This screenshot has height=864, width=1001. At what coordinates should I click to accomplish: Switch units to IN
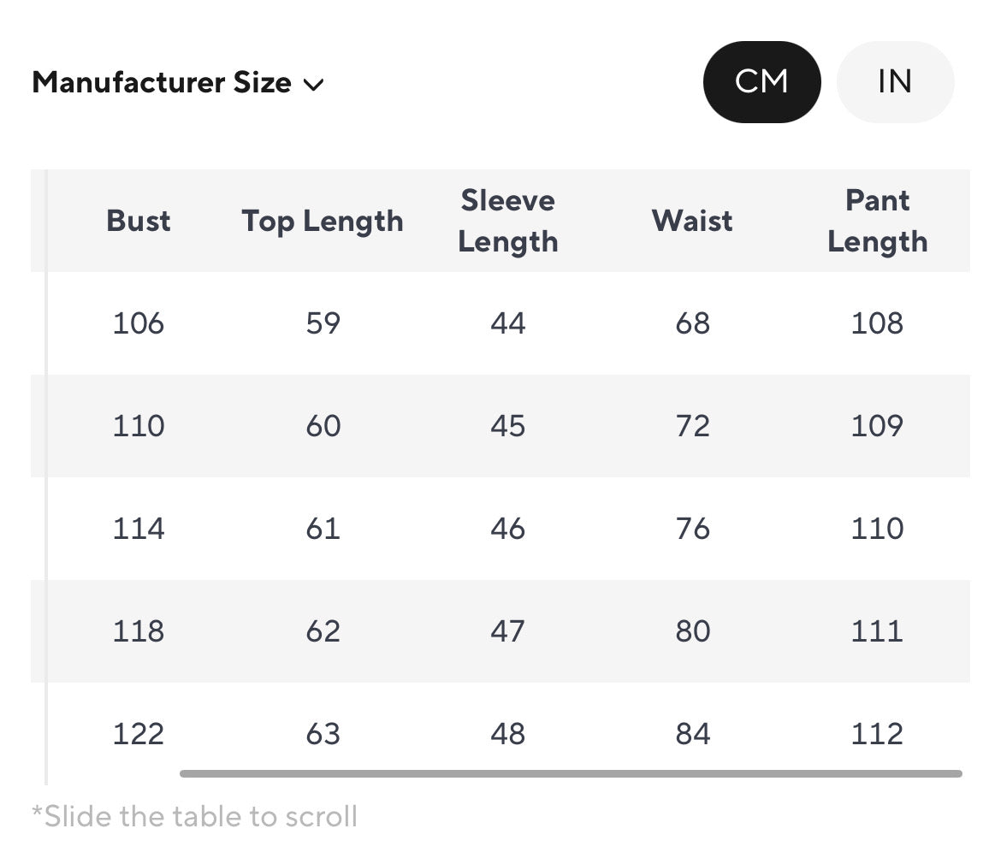(895, 82)
